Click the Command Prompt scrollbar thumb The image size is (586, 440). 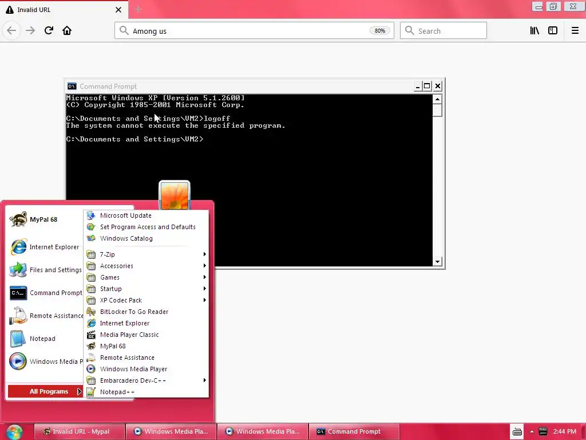(x=437, y=111)
